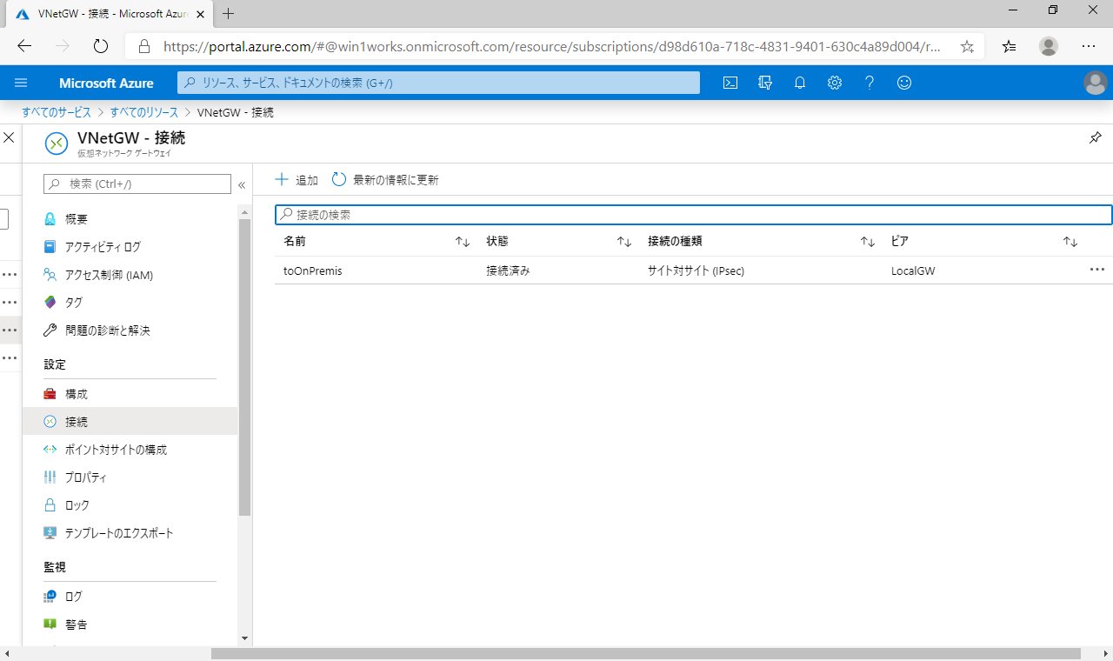Focus the 検索 (Ctrl+/) menu search box
Viewport: 1113px width, 661px height.
(137, 184)
